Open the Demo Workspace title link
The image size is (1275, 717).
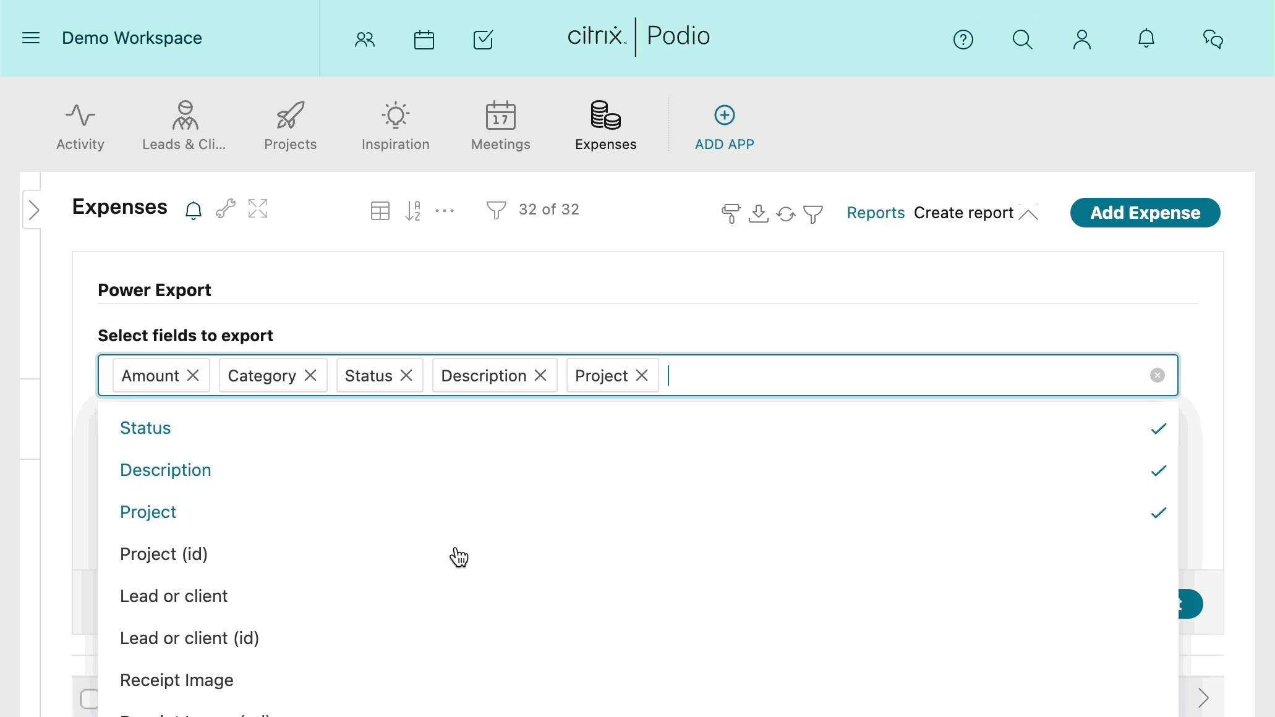(132, 38)
